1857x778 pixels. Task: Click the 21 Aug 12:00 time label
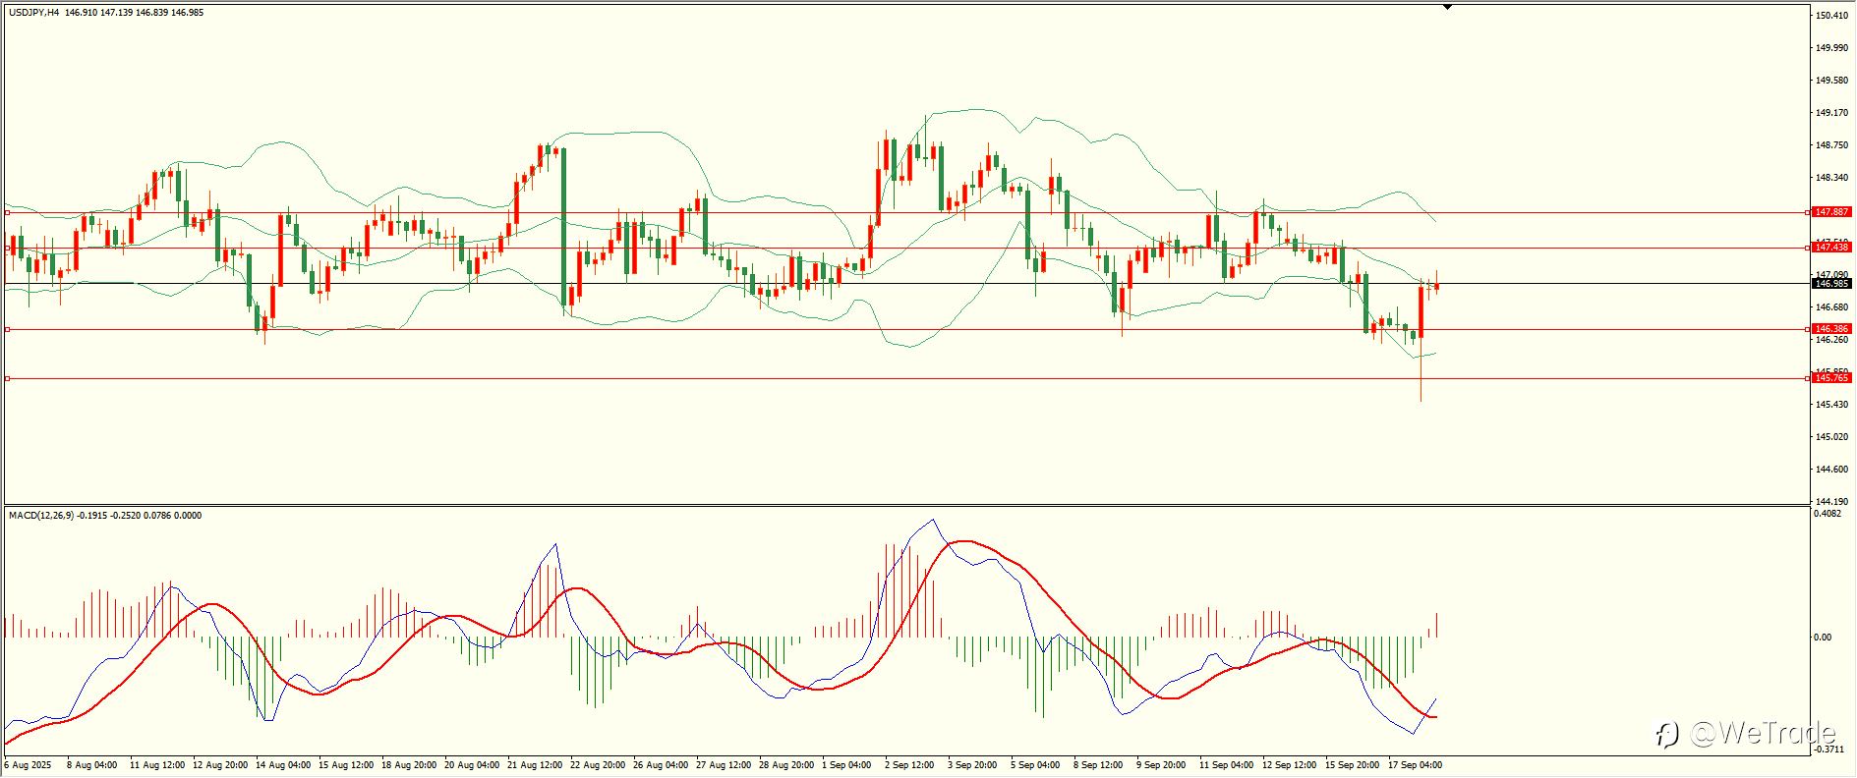pyautogui.click(x=535, y=765)
